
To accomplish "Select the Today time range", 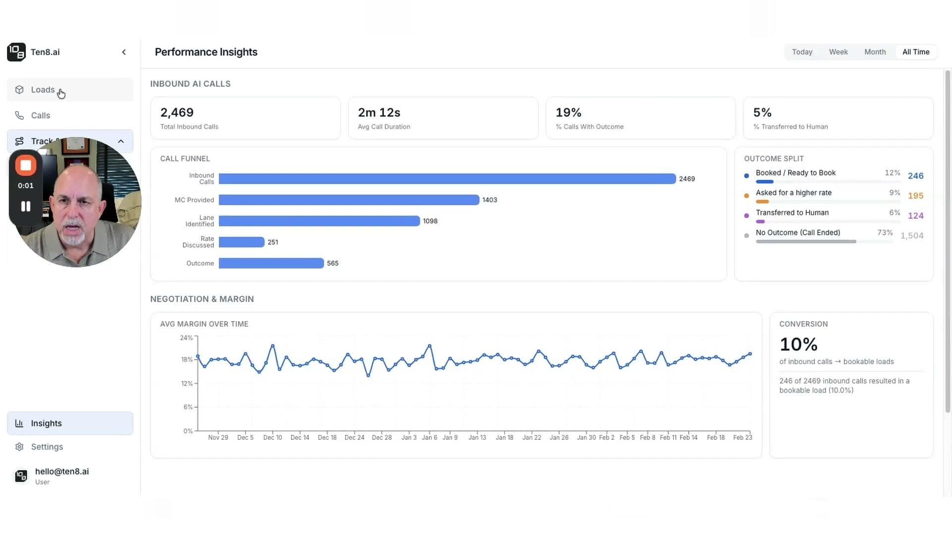I will point(802,52).
